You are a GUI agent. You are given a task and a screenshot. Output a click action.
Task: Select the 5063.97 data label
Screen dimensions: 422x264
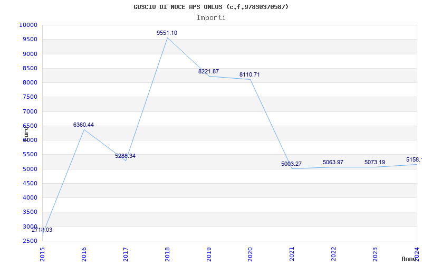click(333, 162)
